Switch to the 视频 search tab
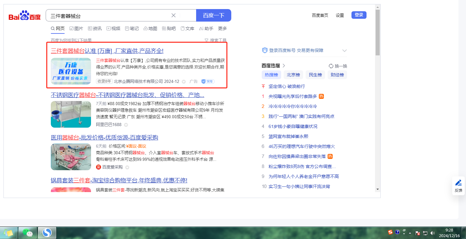This screenshot has height=239, width=466. (x=113, y=28)
